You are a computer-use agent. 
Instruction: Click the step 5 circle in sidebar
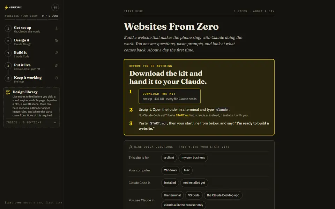pyautogui.click(x=8, y=78)
